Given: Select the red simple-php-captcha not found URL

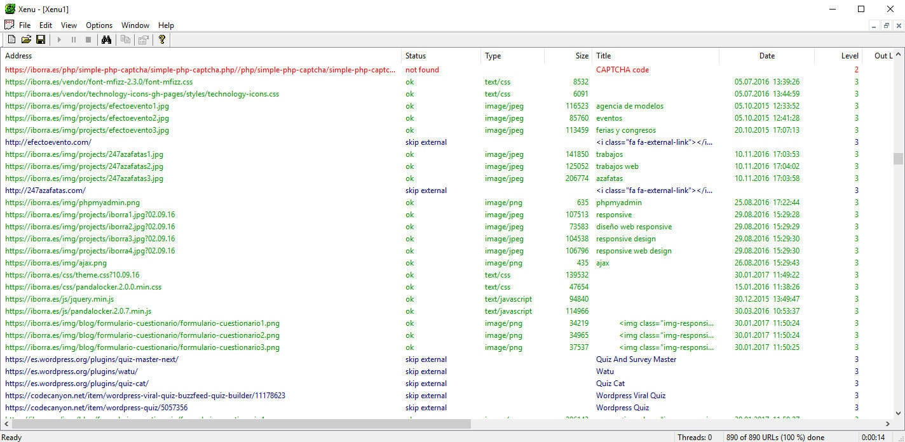Looking at the screenshot, I should [200, 70].
